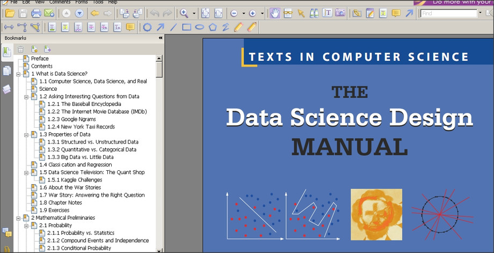Select the Oval drawing tool
The image size is (494, 253).
pos(199,27)
